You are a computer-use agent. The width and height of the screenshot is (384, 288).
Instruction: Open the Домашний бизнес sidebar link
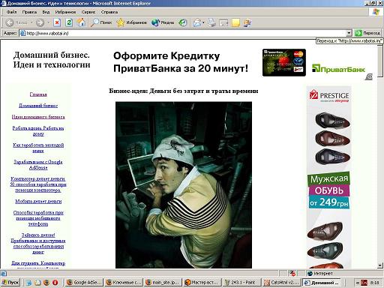click(x=38, y=106)
